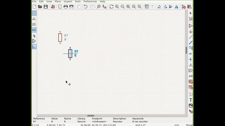Choose the Select arrow tool
This screenshot has width=225, height=126.
(191, 13)
